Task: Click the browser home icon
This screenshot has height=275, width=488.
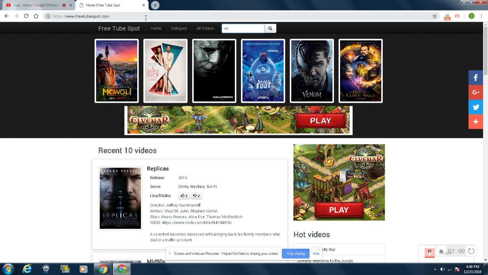Action: 36,16
